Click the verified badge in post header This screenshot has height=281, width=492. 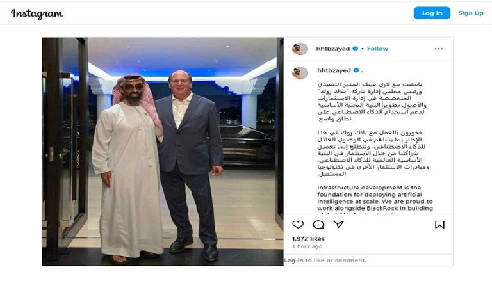pyautogui.click(x=355, y=49)
